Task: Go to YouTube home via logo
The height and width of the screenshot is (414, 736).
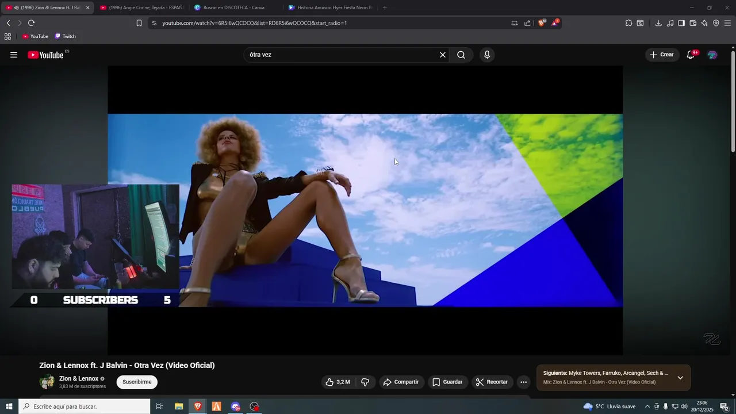Action: pos(45,55)
